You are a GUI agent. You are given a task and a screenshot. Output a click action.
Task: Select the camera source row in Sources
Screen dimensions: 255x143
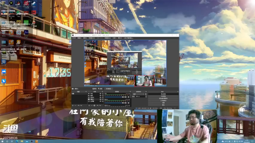coord(96,99)
